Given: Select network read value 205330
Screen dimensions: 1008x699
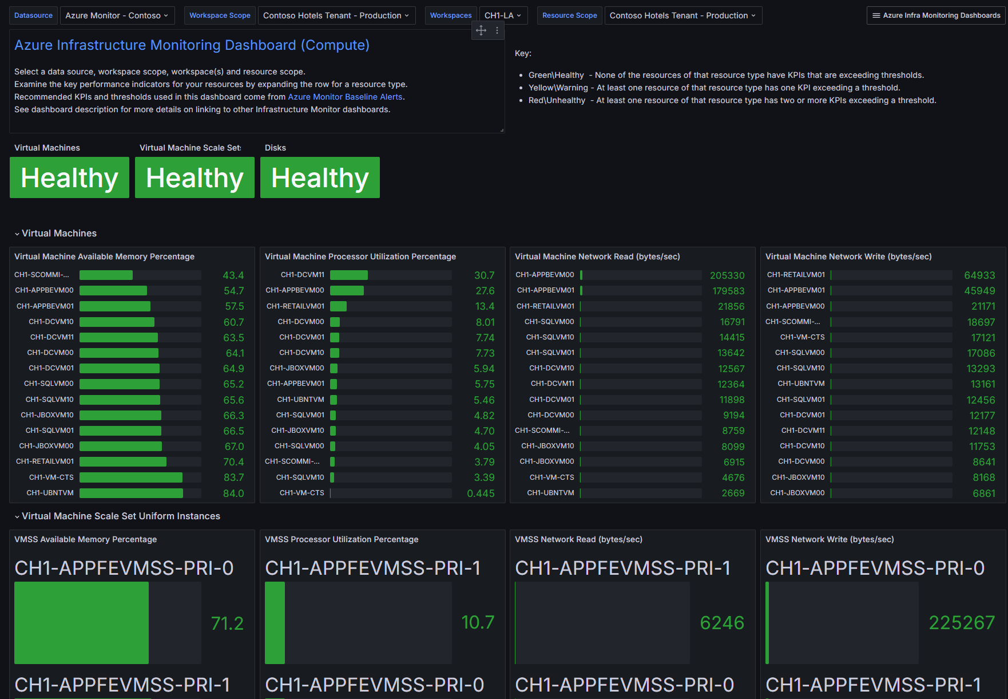Looking at the screenshot, I should point(727,275).
